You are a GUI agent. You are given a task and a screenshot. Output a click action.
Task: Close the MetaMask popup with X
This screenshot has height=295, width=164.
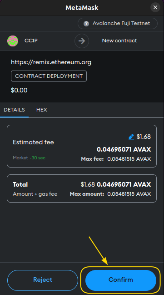[155, 8]
